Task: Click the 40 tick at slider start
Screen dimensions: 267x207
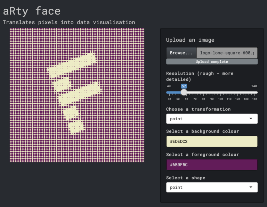Action: (169, 93)
